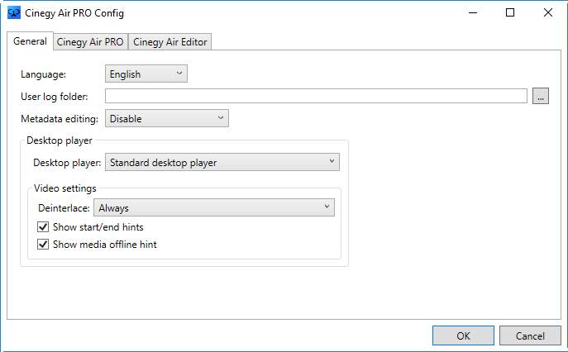The image size is (568, 352).
Task: Click inside the User log folder field
Action: pyautogui.click(x=316, y=96)
